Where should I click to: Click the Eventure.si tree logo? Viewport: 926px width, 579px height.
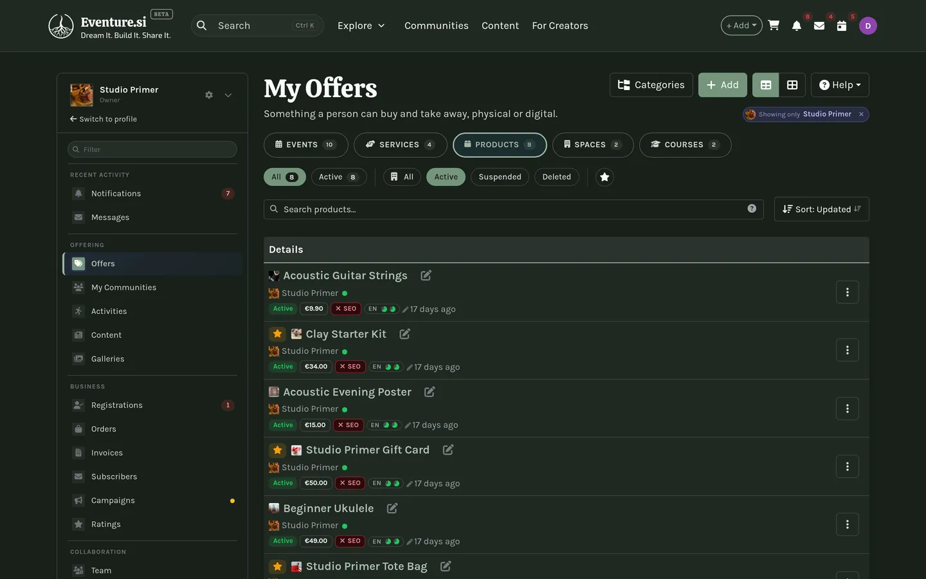tap(61, 26)
